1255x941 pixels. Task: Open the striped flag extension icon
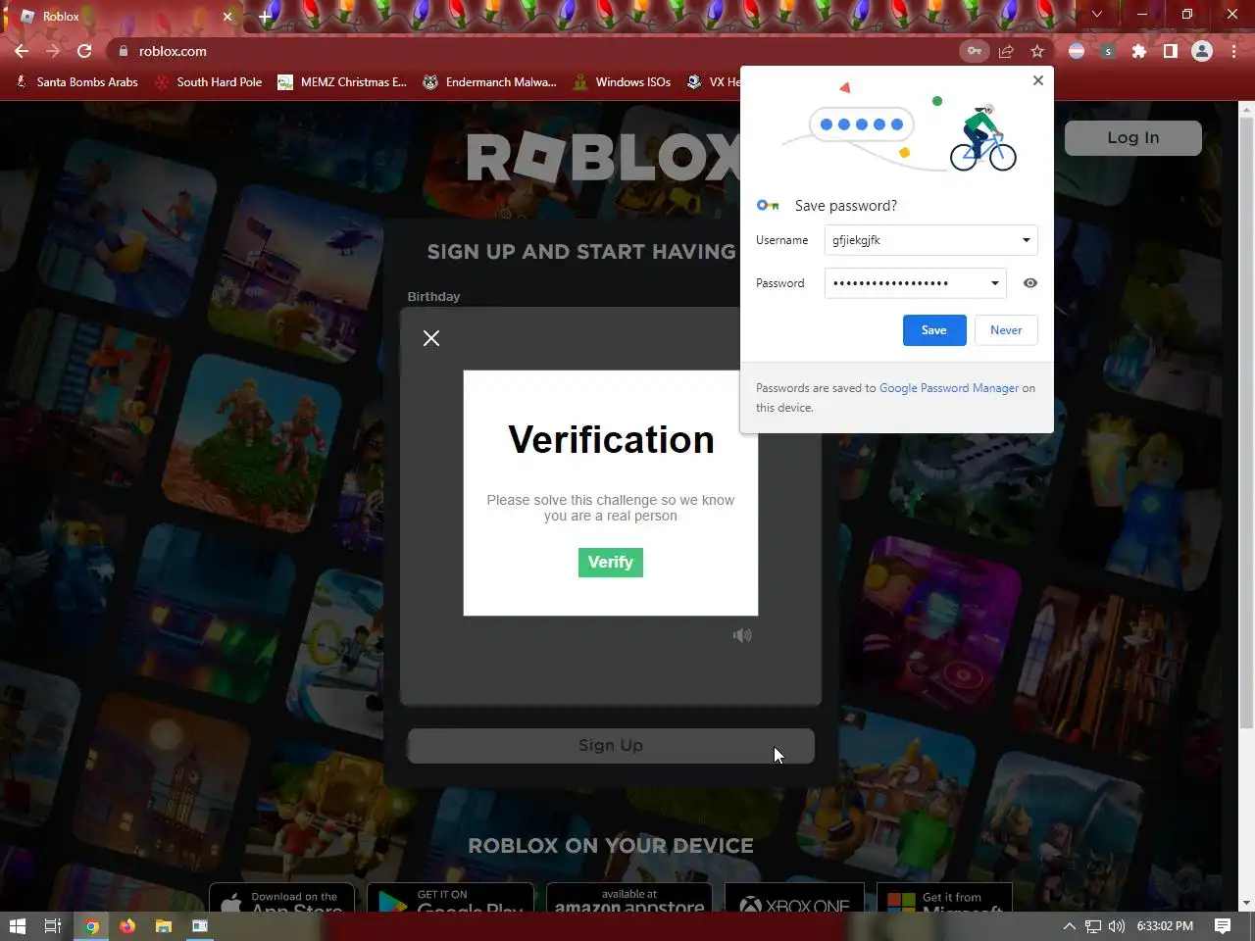pos(1077,51)
